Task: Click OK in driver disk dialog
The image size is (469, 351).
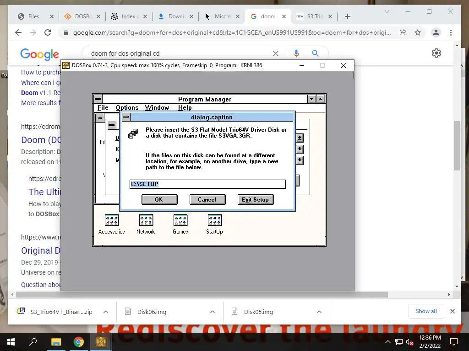Action: tap(159, 199)
